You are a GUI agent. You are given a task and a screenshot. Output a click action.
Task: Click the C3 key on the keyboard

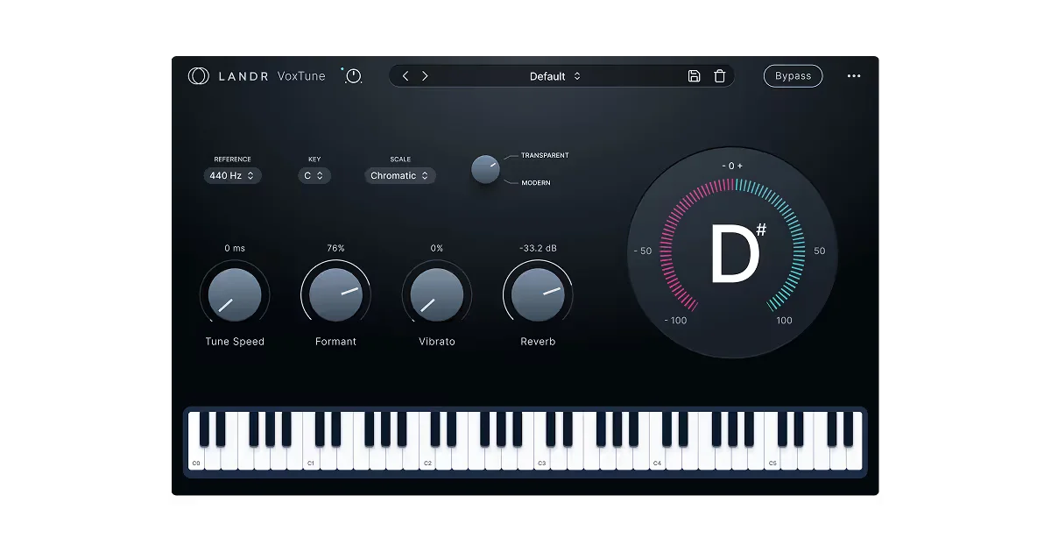tap(542, 456)
